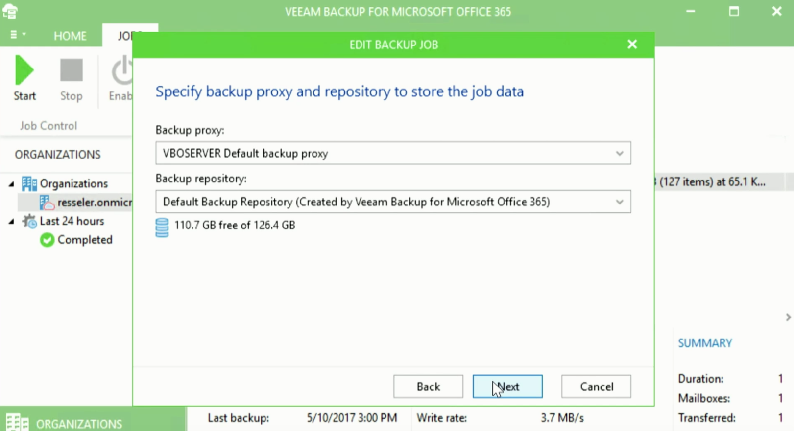Open the Backup repository dropdown
Image resolution: width=794 pixels, height=431 pixels.
[620, 202]
